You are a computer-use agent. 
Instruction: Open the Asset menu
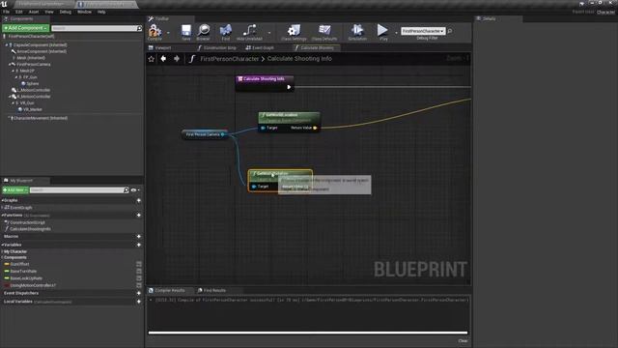[34, 12]
